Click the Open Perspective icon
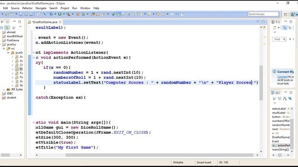Screen dimensions: 298x167 (285, 14)
